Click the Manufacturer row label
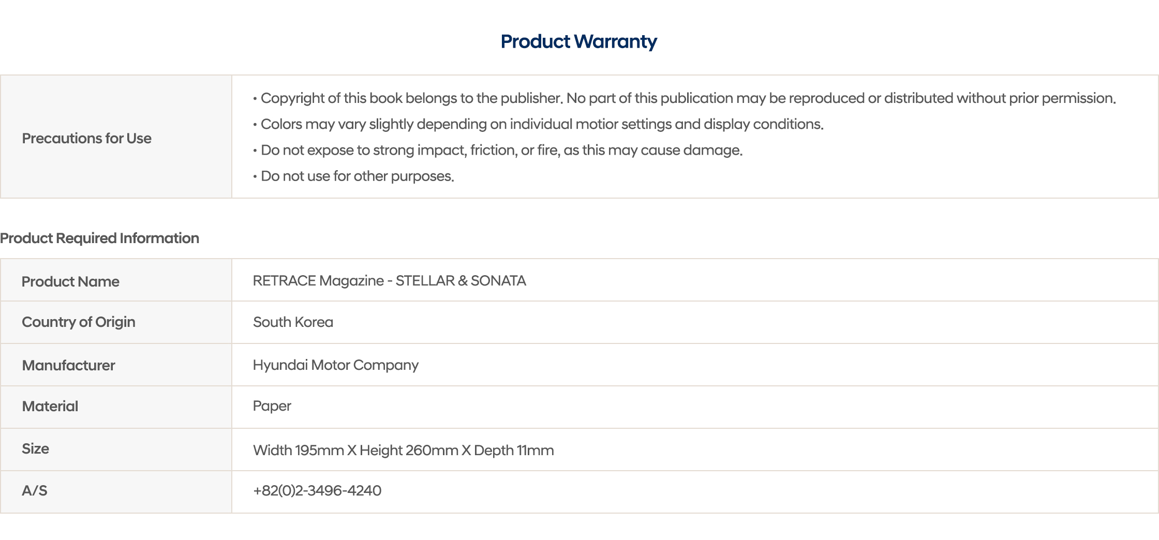 [x=68, y=365]
